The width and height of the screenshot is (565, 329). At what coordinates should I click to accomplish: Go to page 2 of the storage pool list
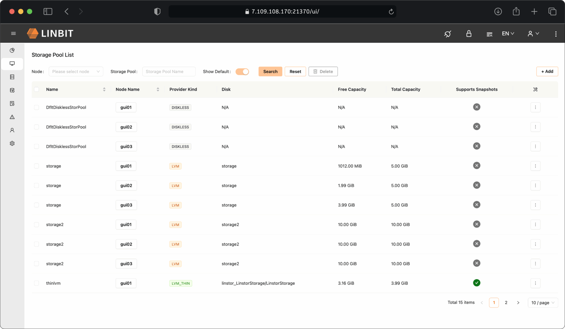tap(506, 303)
